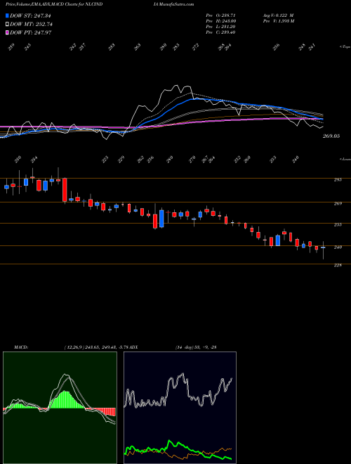Viewport: 351px width, 464px height.
Task: Click the '(14 day)' ADX readings text
Action: pyautogui.click(x=196, y=347)
